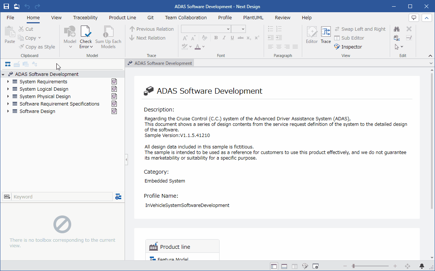Expand the System Requirements tree node
This screenshot has width=435, height=271.
(8, 81)
